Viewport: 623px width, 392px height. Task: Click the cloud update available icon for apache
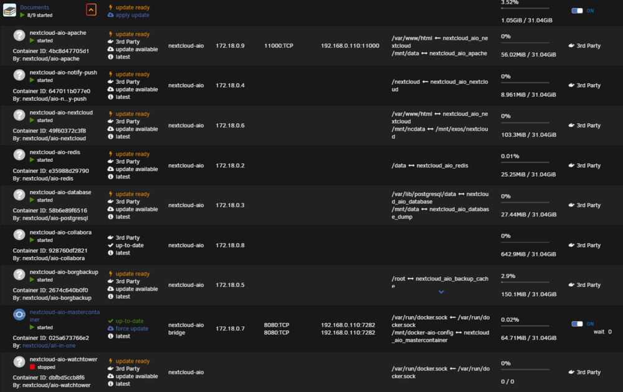pyautogui.click(x=110, y=49)
